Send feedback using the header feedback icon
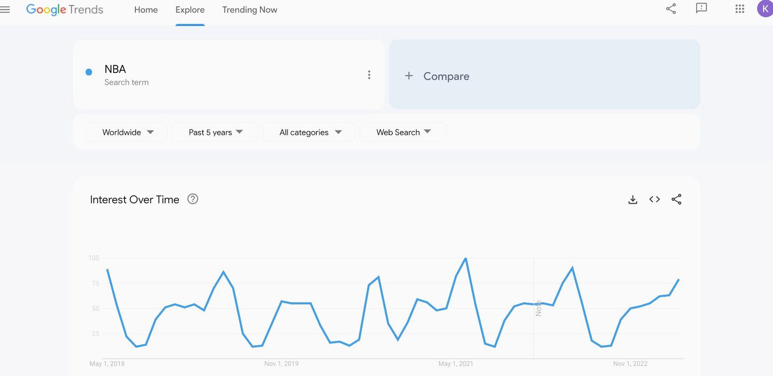Screen dimensions: 773x376 701,8
